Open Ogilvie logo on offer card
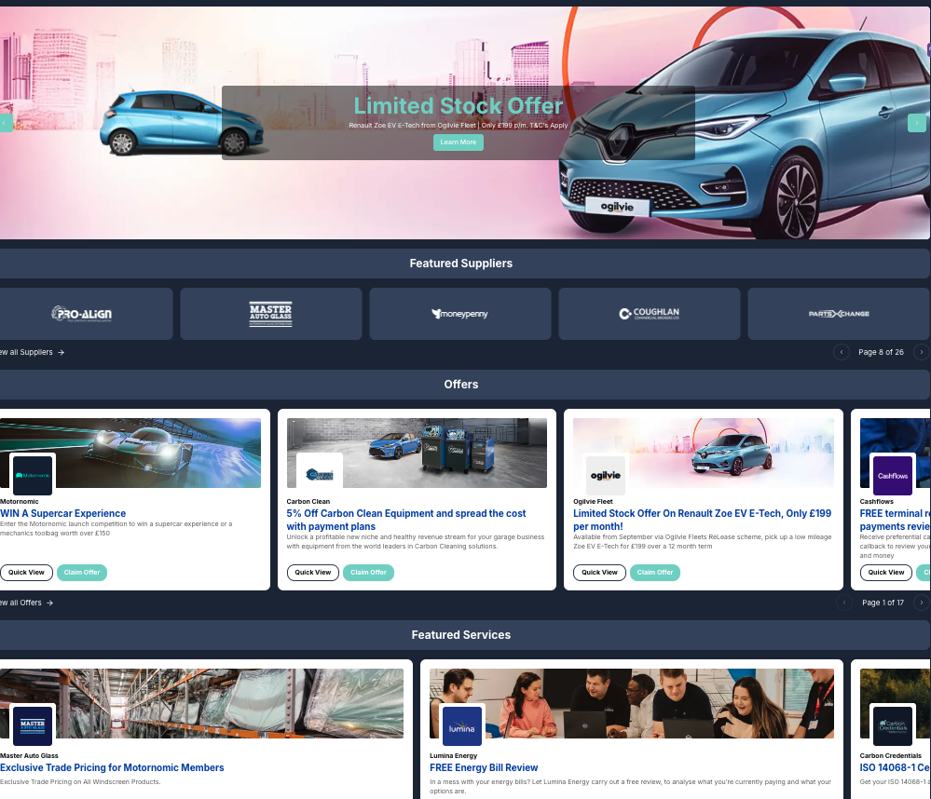931x799 pixels. [x=606, y=475]
